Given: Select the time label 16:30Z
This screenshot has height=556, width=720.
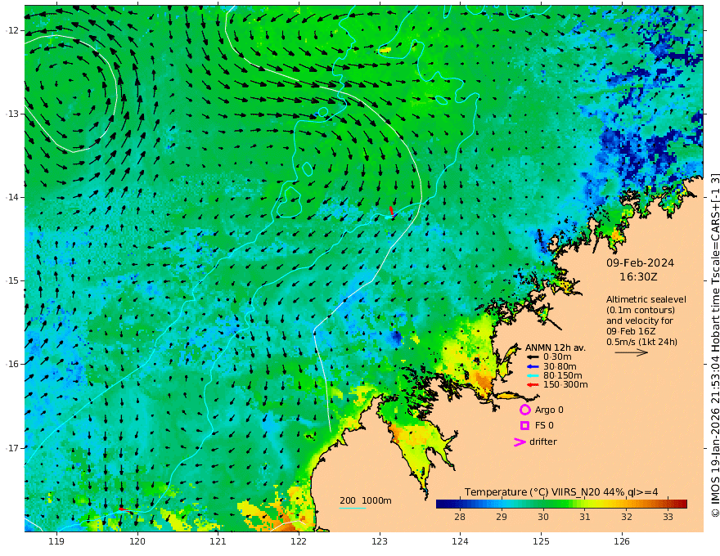Looking at the screenshot, I should point(638,277).
